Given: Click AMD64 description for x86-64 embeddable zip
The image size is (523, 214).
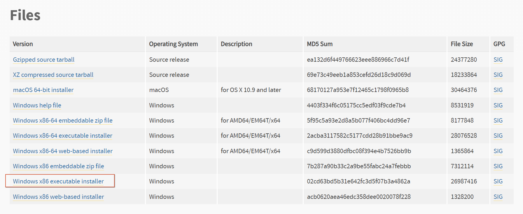Looking at the screenshot, I should pos(251,121).
